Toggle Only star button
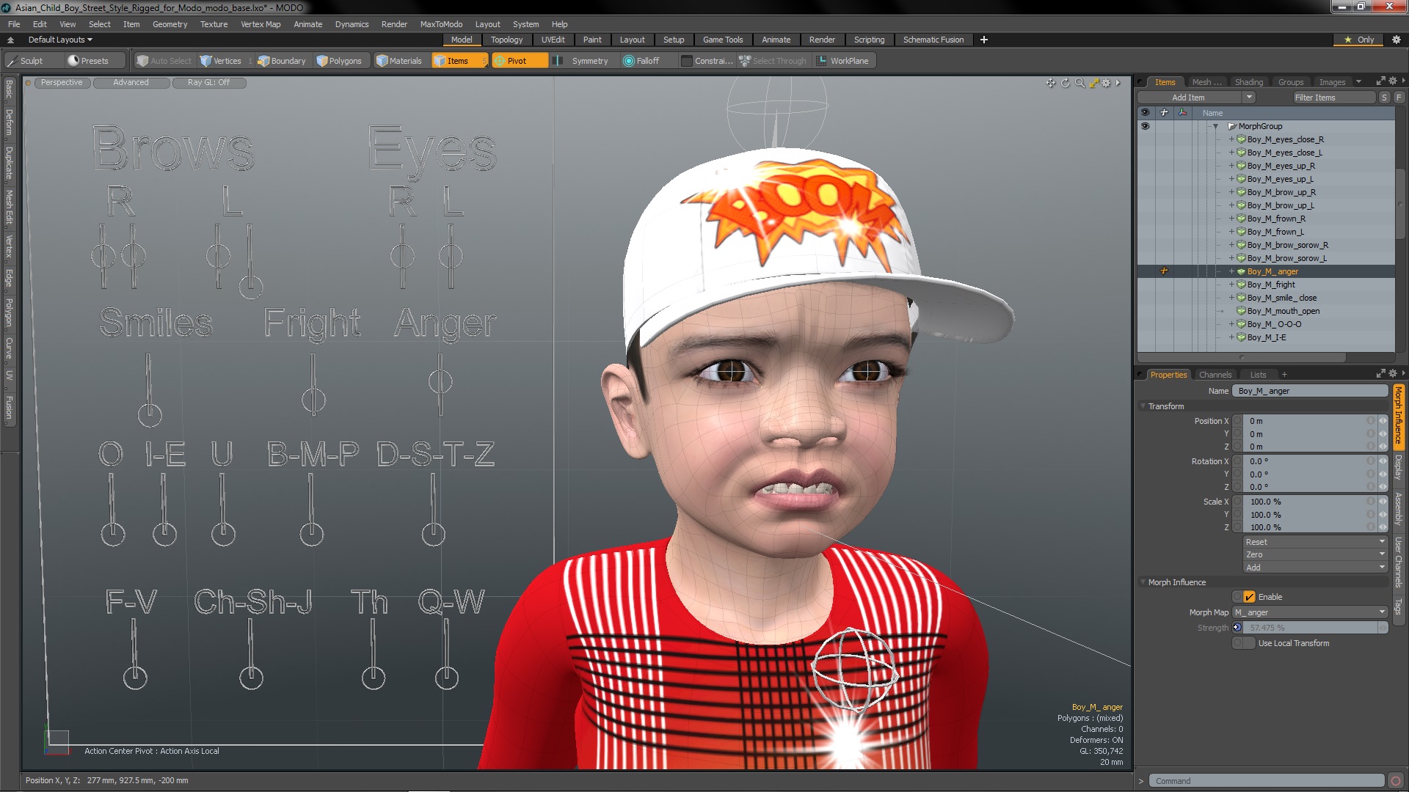The height and width of the screenshot is (792, 1409). 1359,40
